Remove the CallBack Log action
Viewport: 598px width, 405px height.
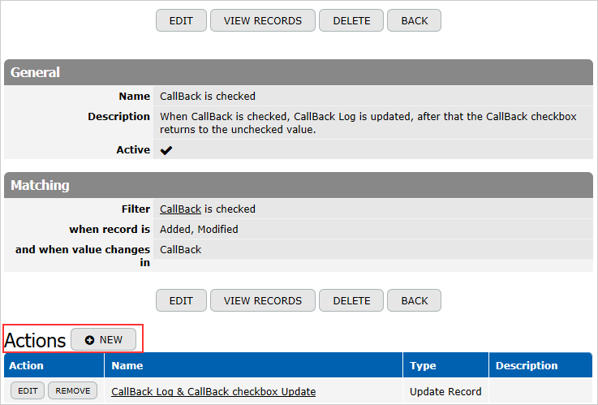coord(73,390)
